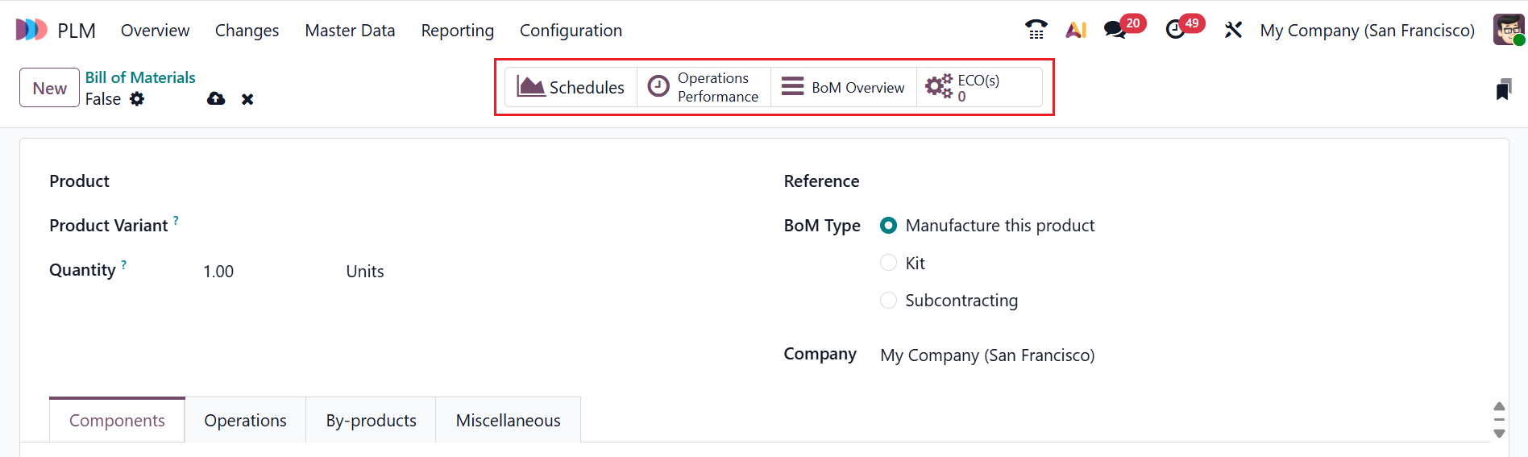This screenshot has width=1528, height=457.
Task: Switch to the Miscellaneous tab
Action: (x=508, y=420)
